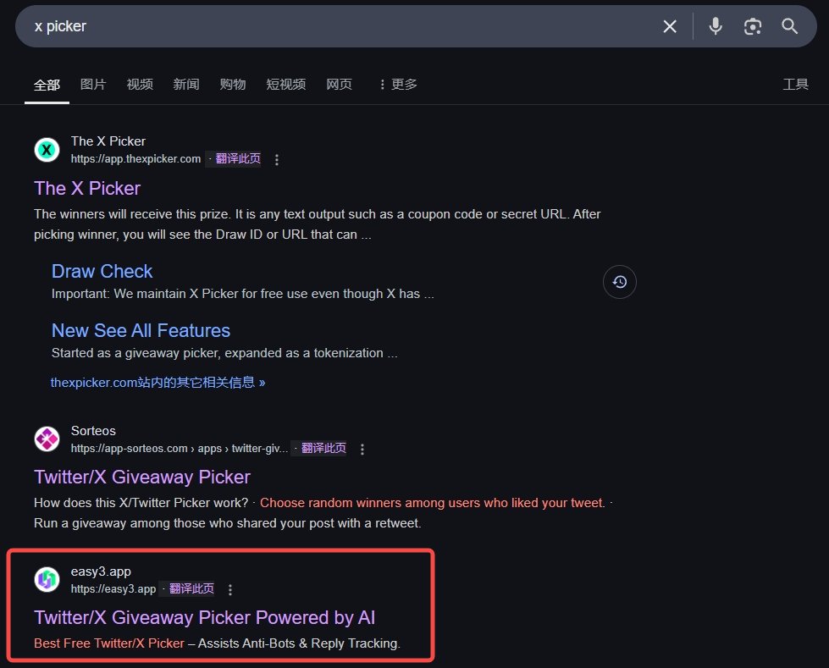Select the 全部 tab
The width and height of the screenshot is (829, 668).
[47, 85]
